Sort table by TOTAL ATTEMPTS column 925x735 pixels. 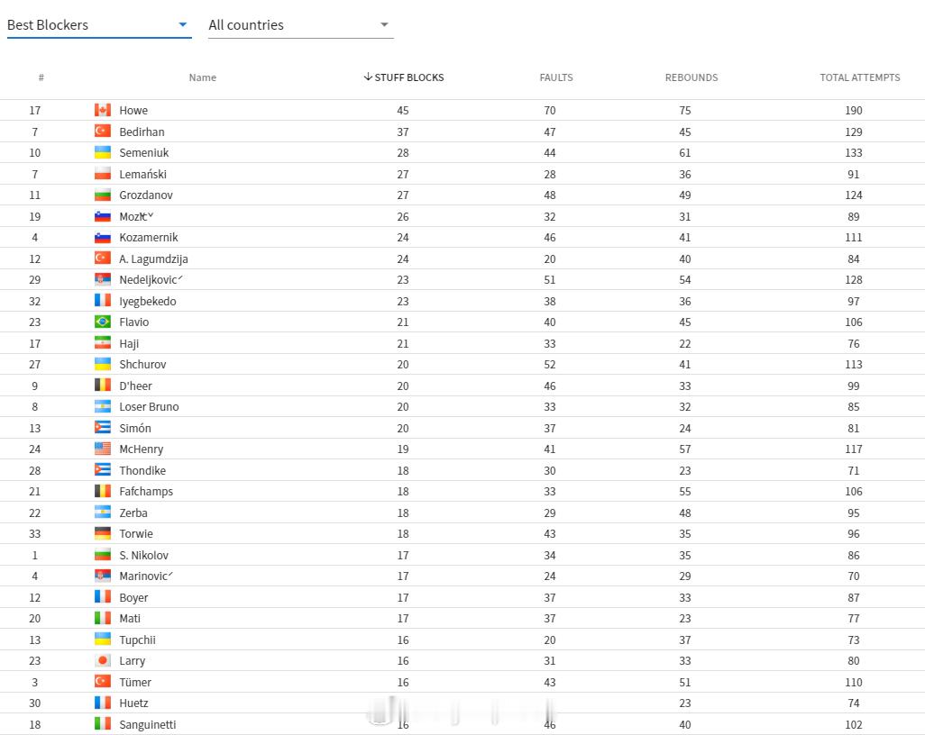(859, 77)
